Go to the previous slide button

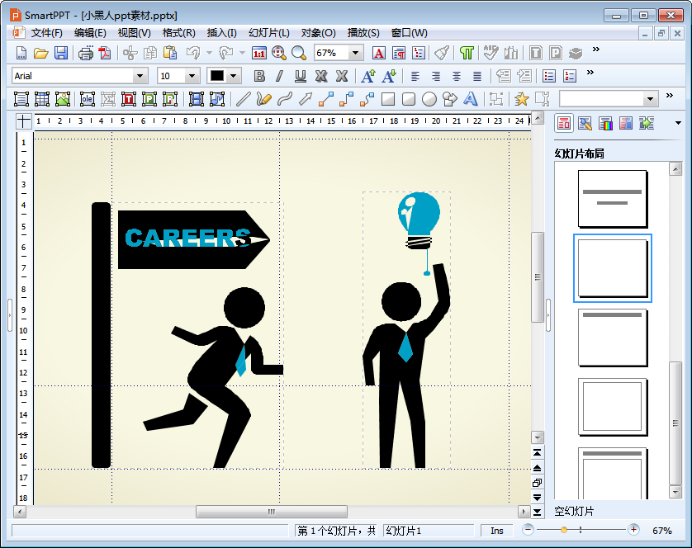pyautogui.click(x=537, y=468)
